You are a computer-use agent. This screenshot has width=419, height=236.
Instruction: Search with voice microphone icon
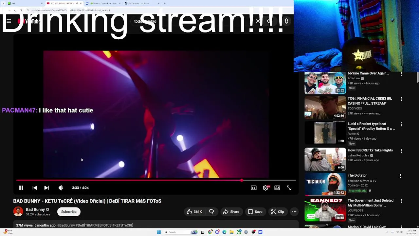pos(286,21)
